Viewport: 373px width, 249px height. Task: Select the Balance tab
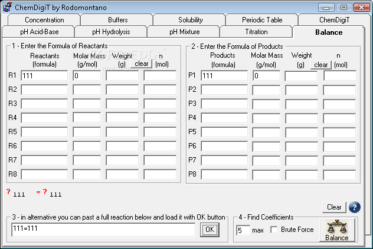pyautogui.click(x=329, y=32)
